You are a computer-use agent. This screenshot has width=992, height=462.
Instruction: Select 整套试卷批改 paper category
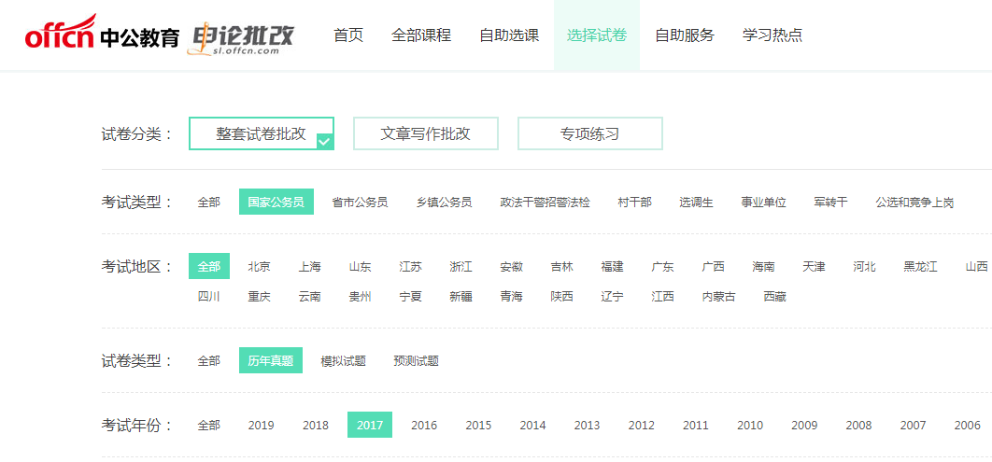262,133
